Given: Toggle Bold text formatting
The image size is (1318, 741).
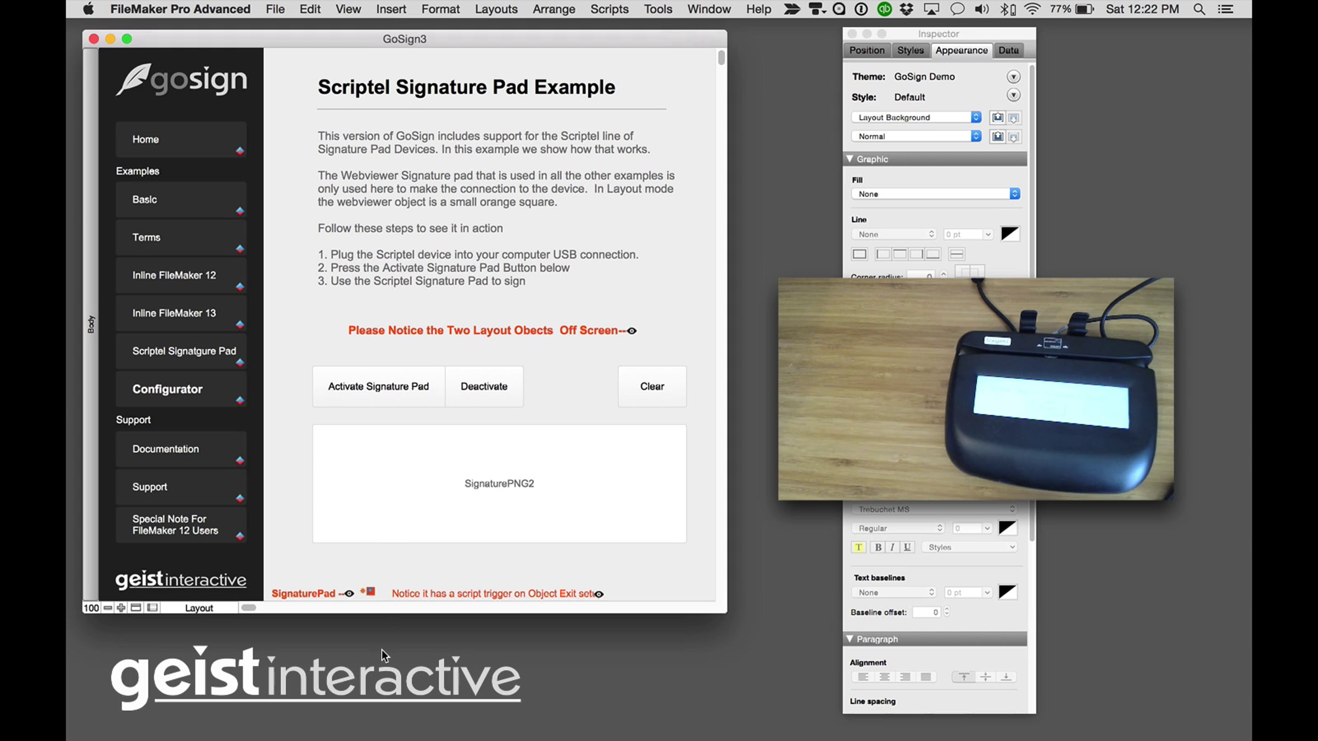Looking at the screenshot, I should point(878,547).
